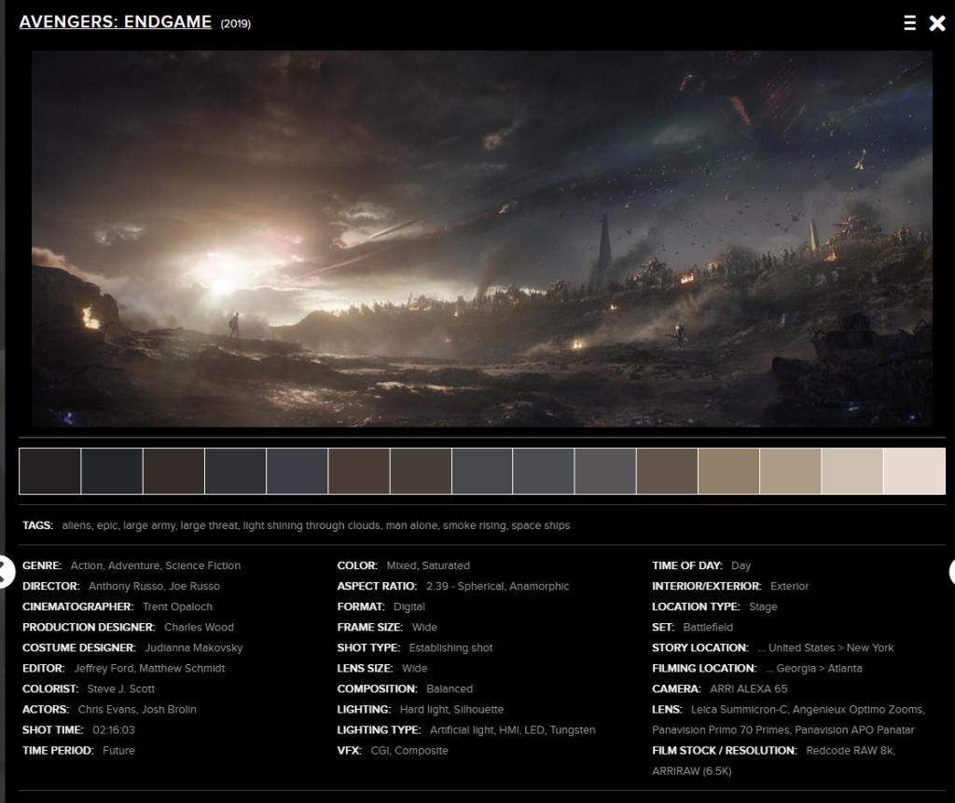Image resolution: width=955 pixels, height=803 pixels.
Task: Filter by set Battlefield
Action: [708, 627]
